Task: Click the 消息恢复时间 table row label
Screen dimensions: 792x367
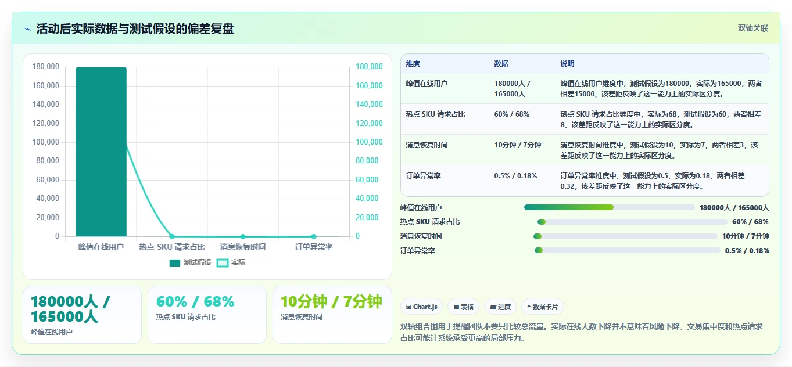Action: point(427,145)
